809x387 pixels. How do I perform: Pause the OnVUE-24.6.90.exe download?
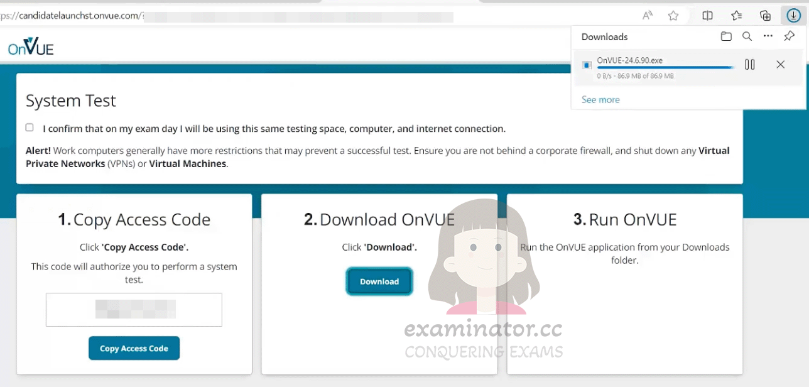749,64
